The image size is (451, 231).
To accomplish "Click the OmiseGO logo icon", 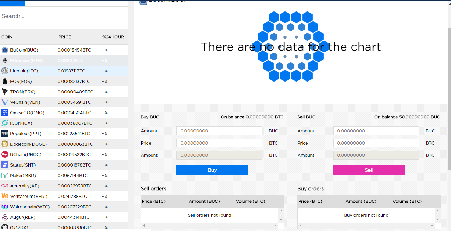I will click(x=5, y=113).
